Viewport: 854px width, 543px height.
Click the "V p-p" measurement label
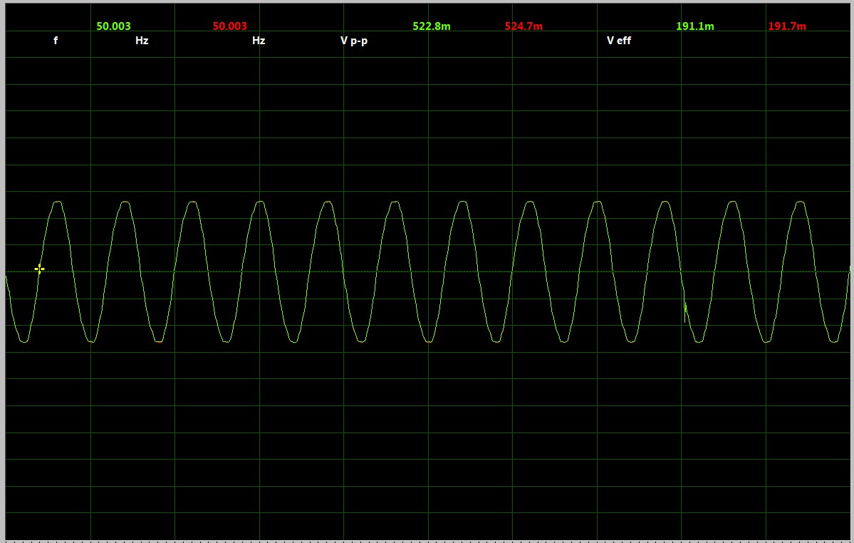click(x=354, y=41)
